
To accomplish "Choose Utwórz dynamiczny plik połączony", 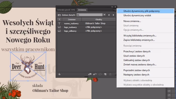I will (146, 11).
